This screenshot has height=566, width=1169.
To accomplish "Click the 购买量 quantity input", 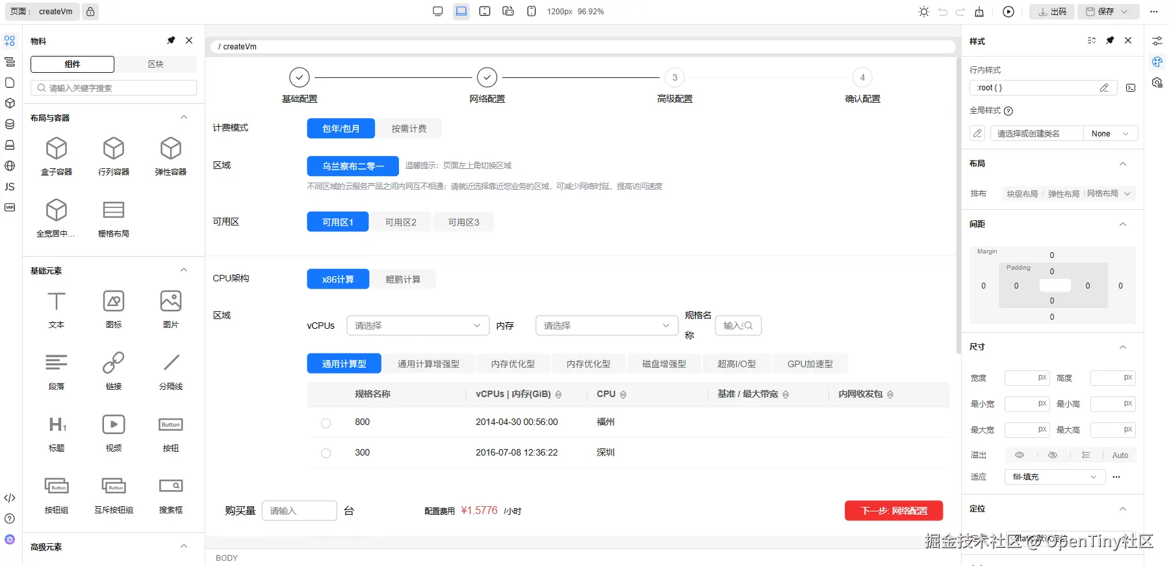I will pyautogui.click(x=300, y=511).
